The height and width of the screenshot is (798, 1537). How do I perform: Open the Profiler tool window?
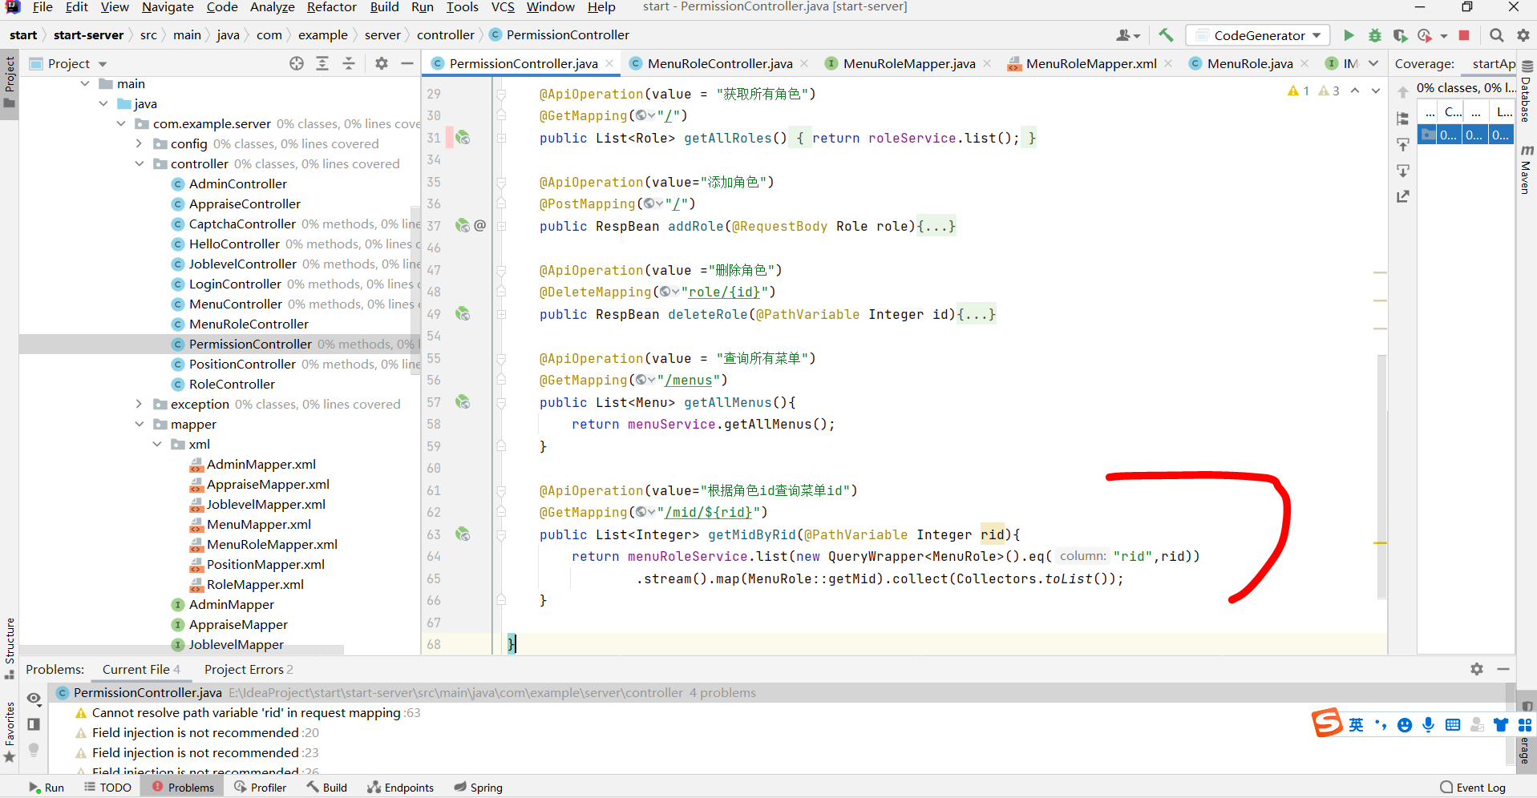coord(260,788)
